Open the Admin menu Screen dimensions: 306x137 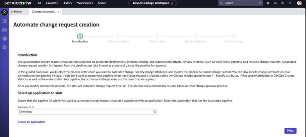[x=102, y=3]
